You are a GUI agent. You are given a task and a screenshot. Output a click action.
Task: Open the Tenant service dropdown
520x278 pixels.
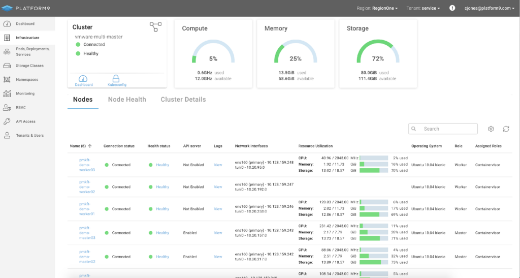coord(423,8)
